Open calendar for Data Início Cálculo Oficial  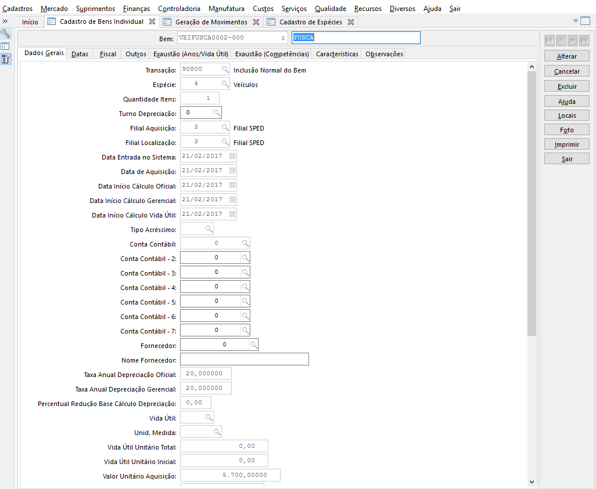[x=232, y=185]
